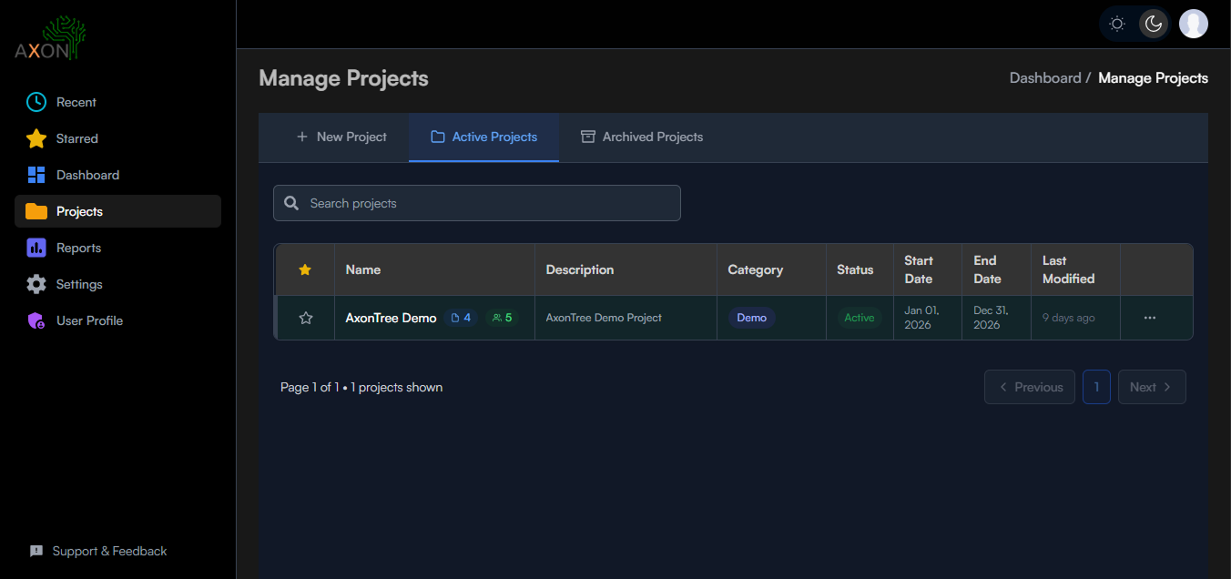Image resolution: width=1231 pixels, height=579 pixels.
Task: Open the AxonTree Demo row actions menu
Action: click(1150, 318)
